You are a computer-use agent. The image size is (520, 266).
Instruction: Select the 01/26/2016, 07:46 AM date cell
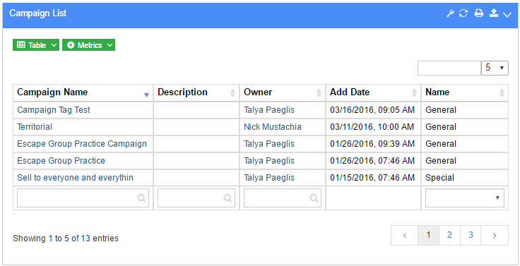click(374, 161)
